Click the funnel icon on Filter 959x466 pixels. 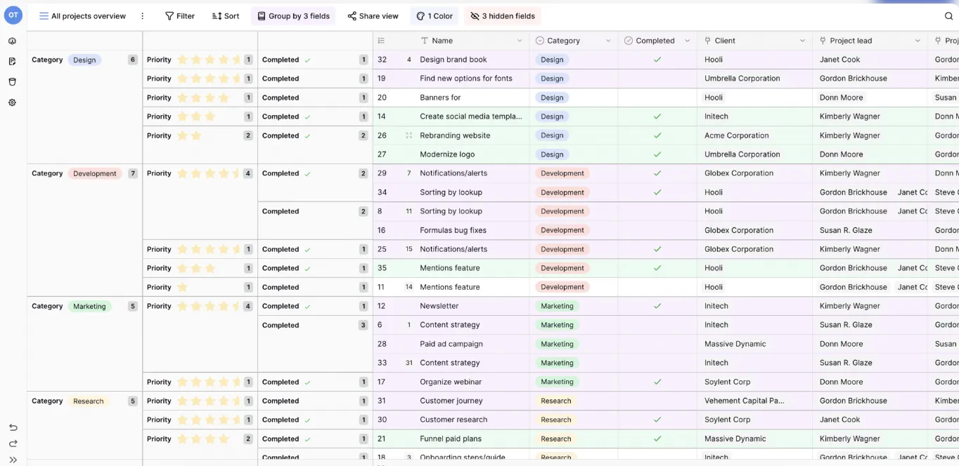169,16
